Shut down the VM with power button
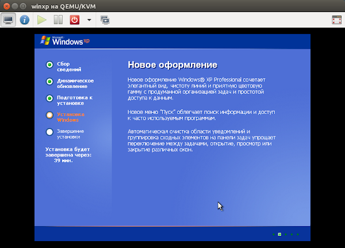The height and width of the screenshot is (248, 345). coord(75,20)
